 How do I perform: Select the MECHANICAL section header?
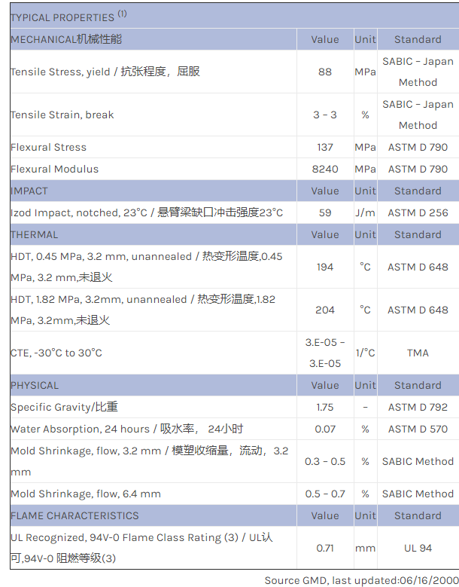[x=66, y=39]
